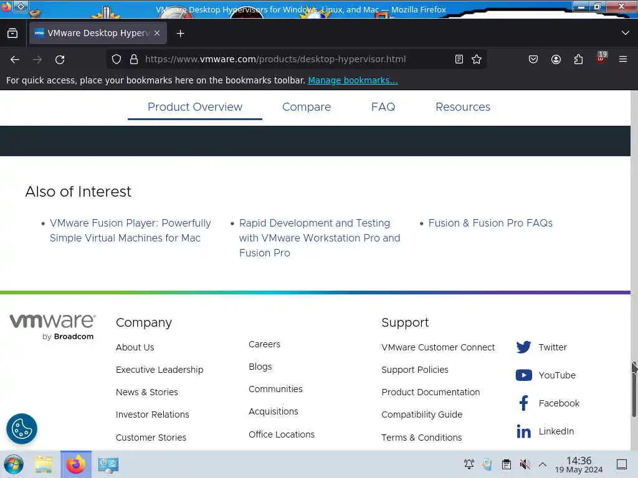
Task: Toggle reader view icon
Action: [x=459, y=59]
